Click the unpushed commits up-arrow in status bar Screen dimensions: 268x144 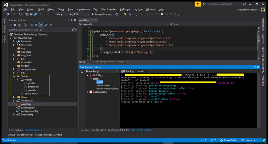[x=202, y=140]
